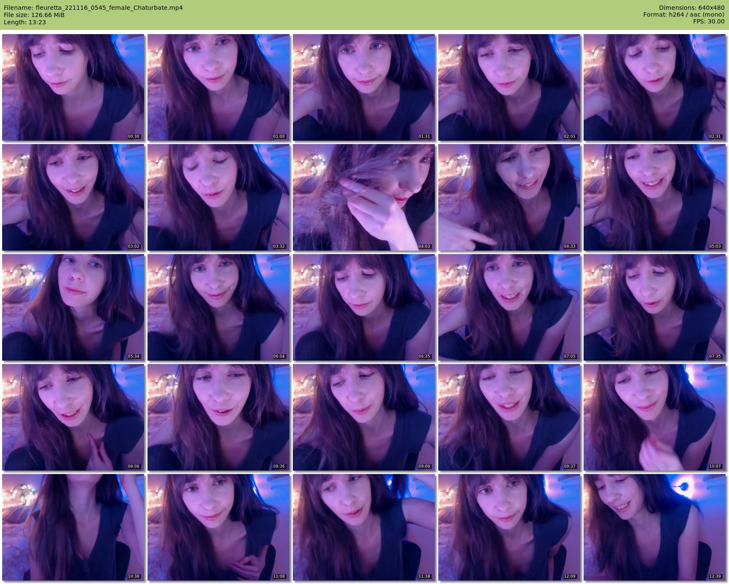Click the frame with timestamp 03:02

[73, 197]
